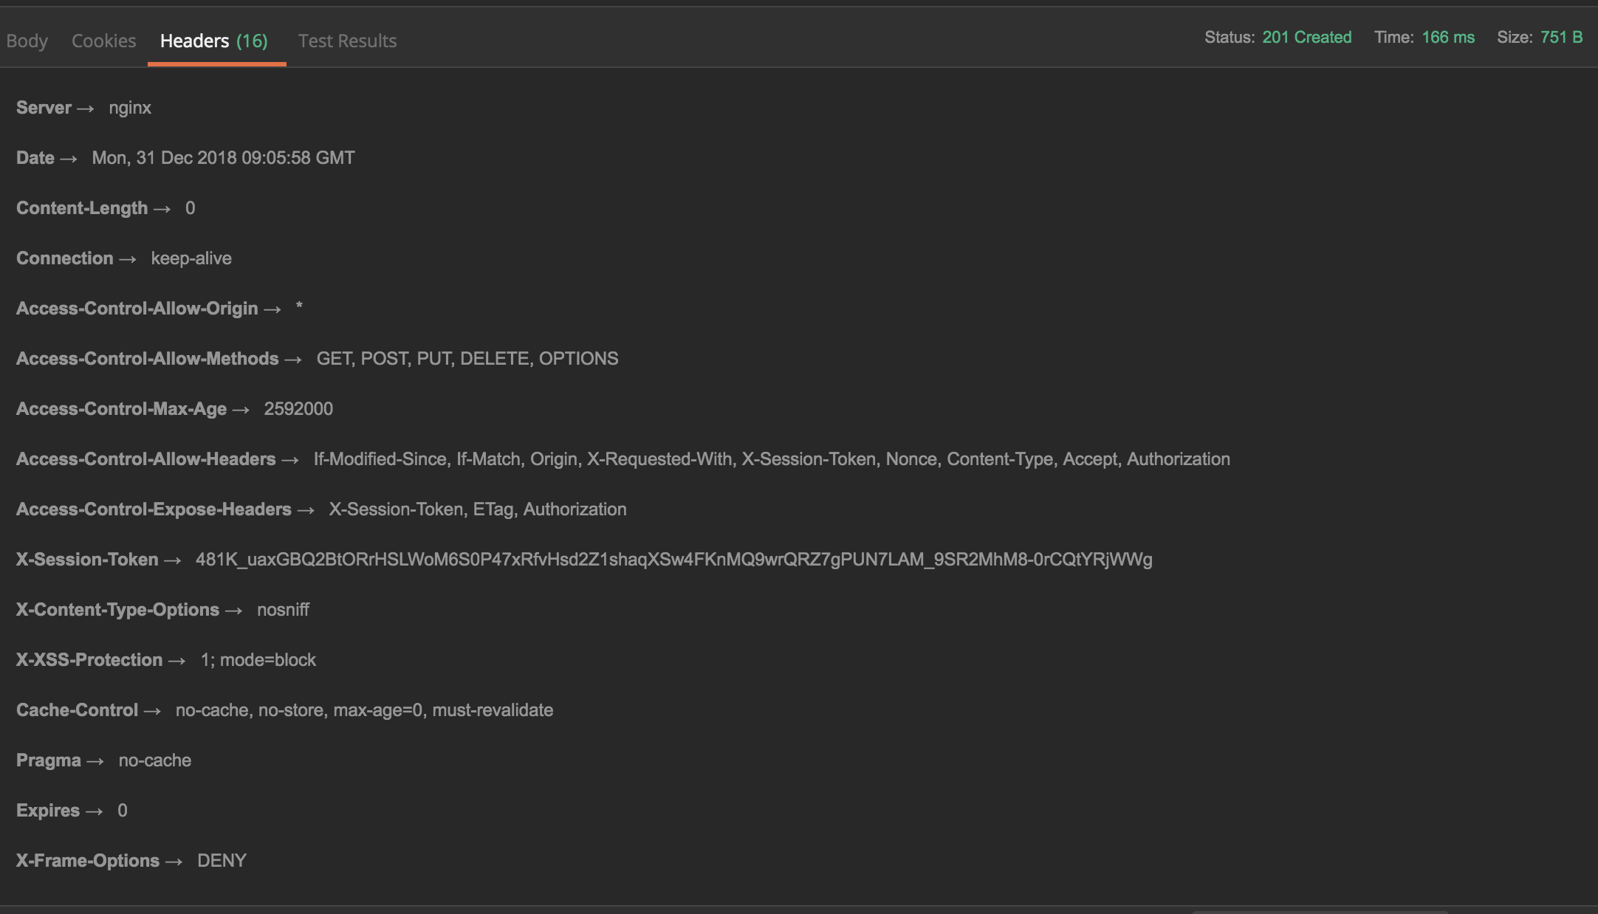The height and width of the screenshot is (914, 1598).
Task: Click the 751 B response size
Action: coord(1563,37)
